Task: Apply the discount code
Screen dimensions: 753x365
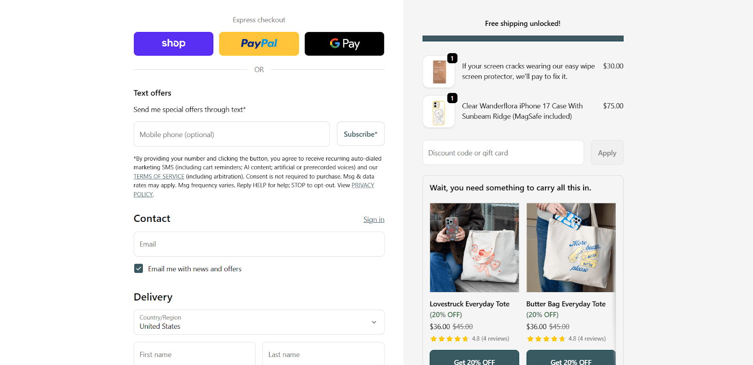Action: pyautogui.click(x=606, y=152)
